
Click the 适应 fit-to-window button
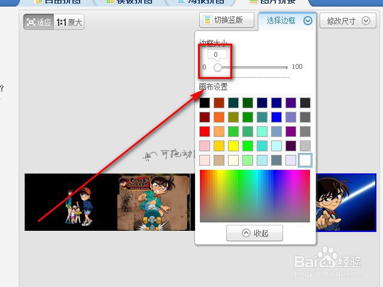click(x=38, y=22)
